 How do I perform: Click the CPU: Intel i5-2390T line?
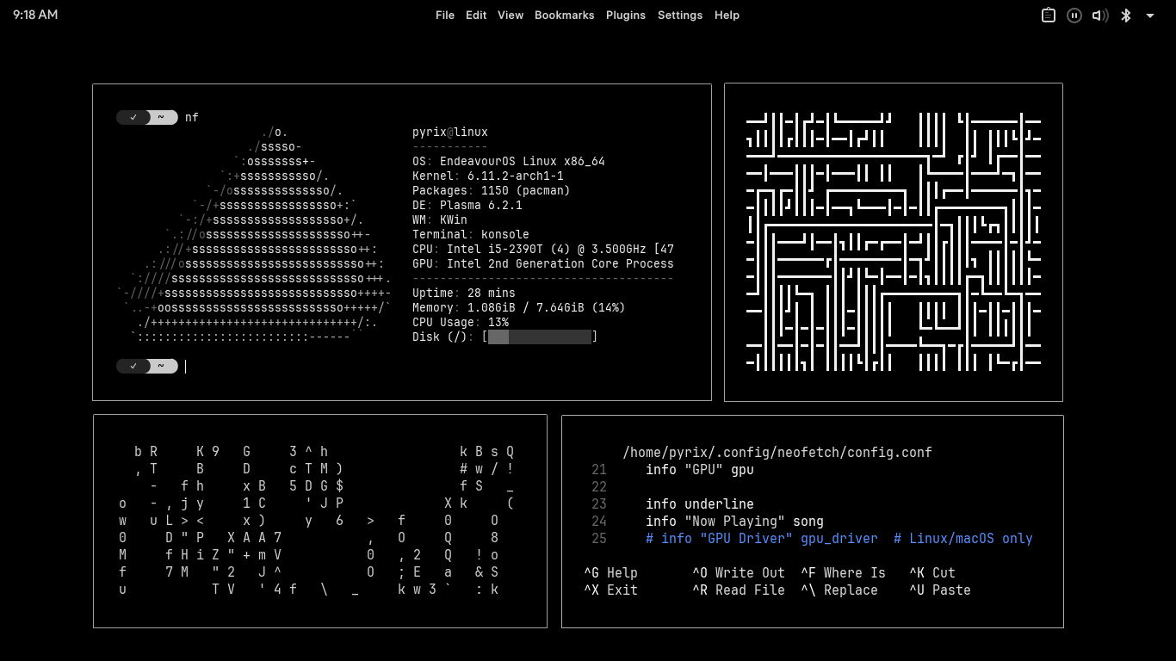(543, 250)
